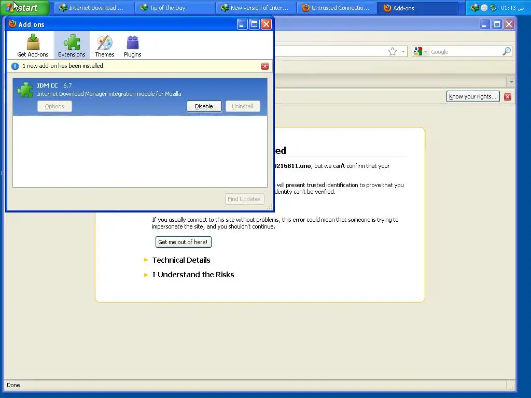Switch to the Extensions panel

pos(72,46)
